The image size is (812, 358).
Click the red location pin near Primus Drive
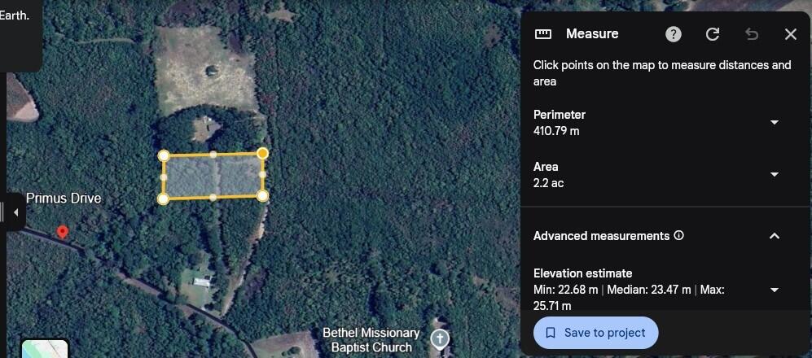63,232
